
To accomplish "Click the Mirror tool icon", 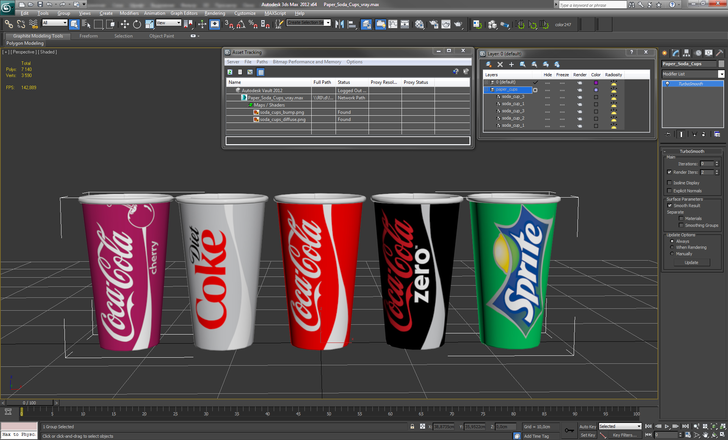I will tap(340, 24).
